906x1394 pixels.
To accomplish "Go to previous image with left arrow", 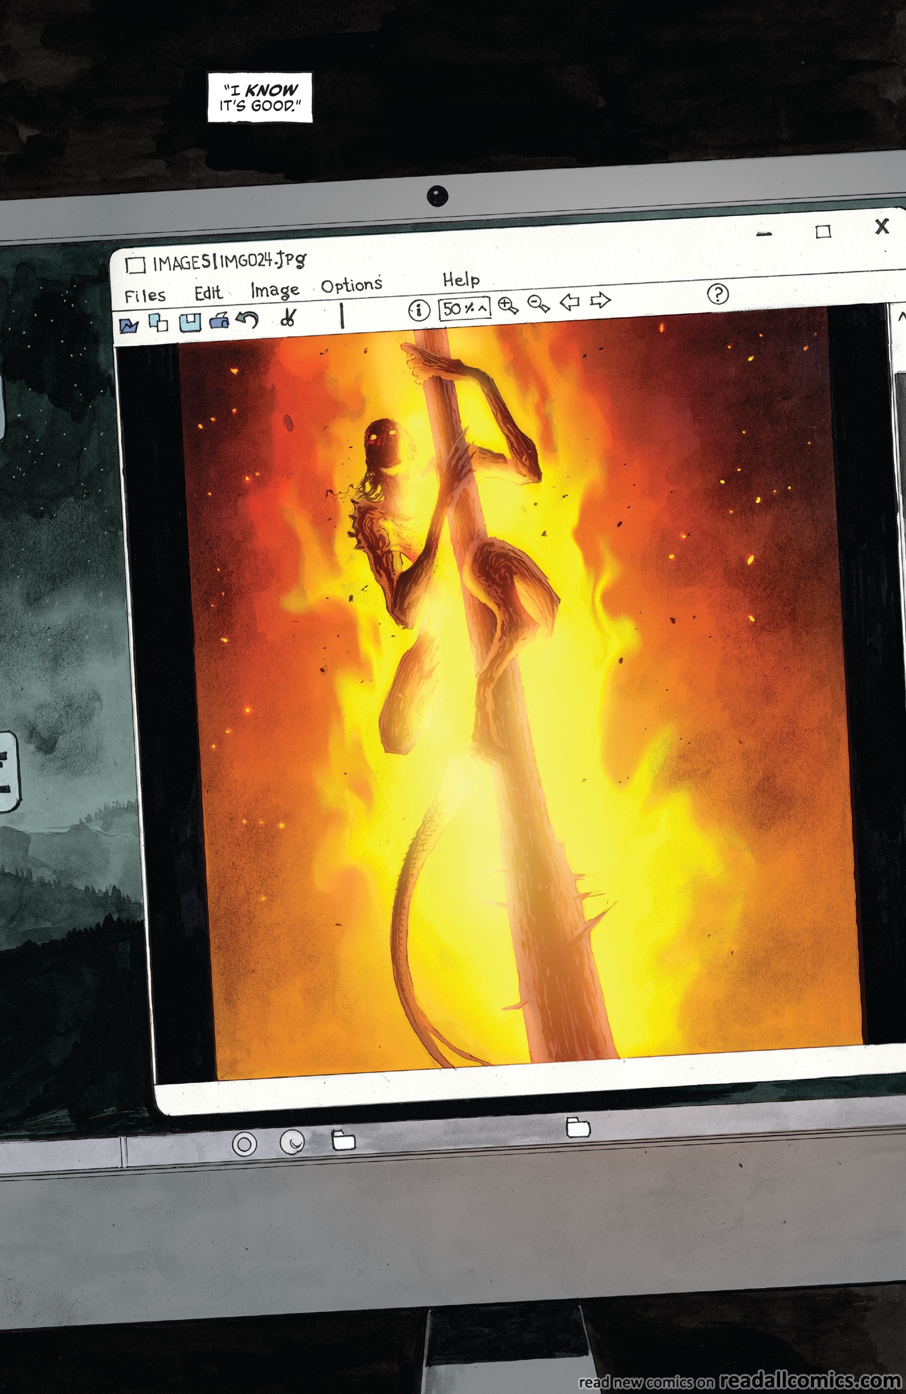I will pyautogui.click(x=569, y=301).
